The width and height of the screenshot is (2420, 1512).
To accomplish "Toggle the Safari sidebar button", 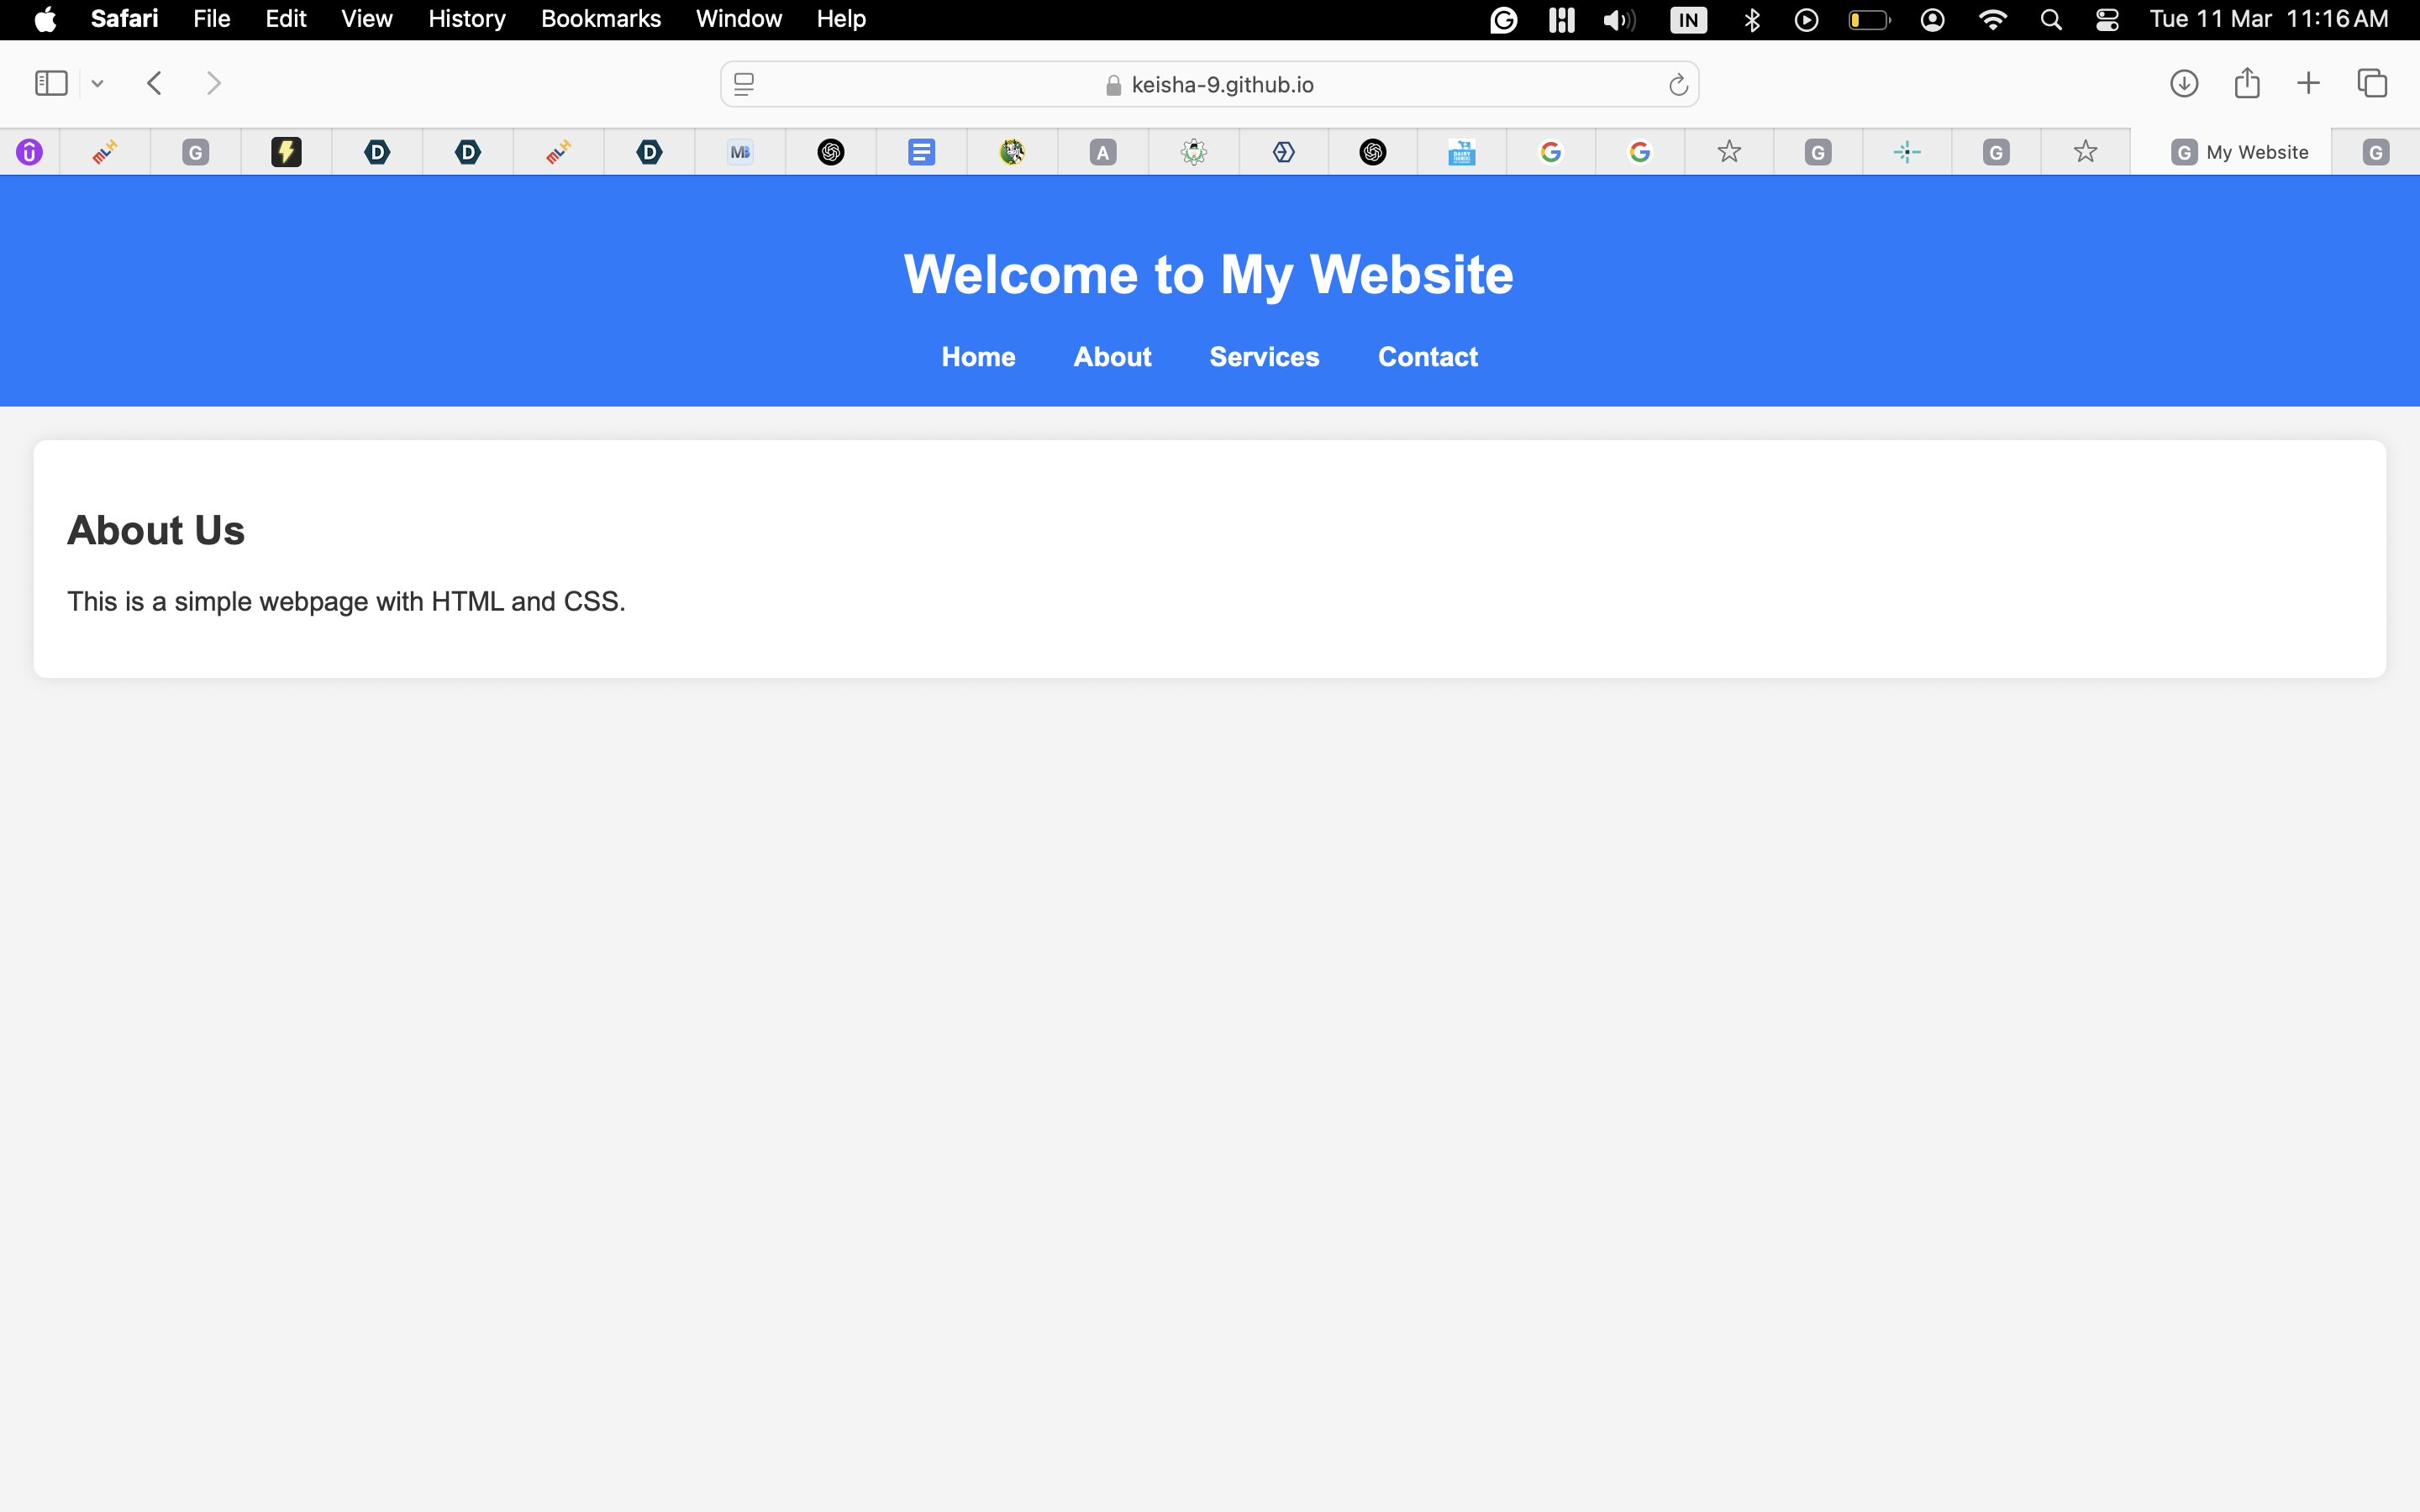I will pyautogui.click(x=51, y=83).
